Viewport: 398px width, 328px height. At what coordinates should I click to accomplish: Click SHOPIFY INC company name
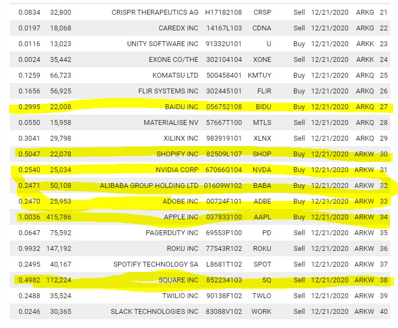point(177,154)
